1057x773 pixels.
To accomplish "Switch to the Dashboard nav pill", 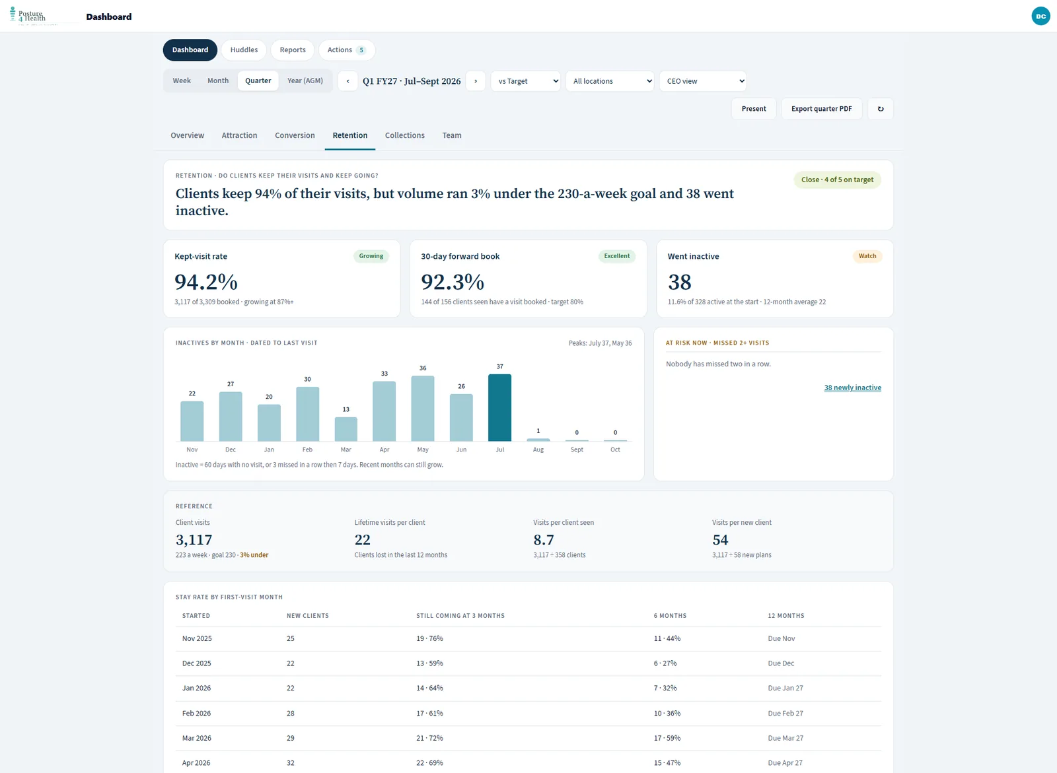I will [190, 50].
